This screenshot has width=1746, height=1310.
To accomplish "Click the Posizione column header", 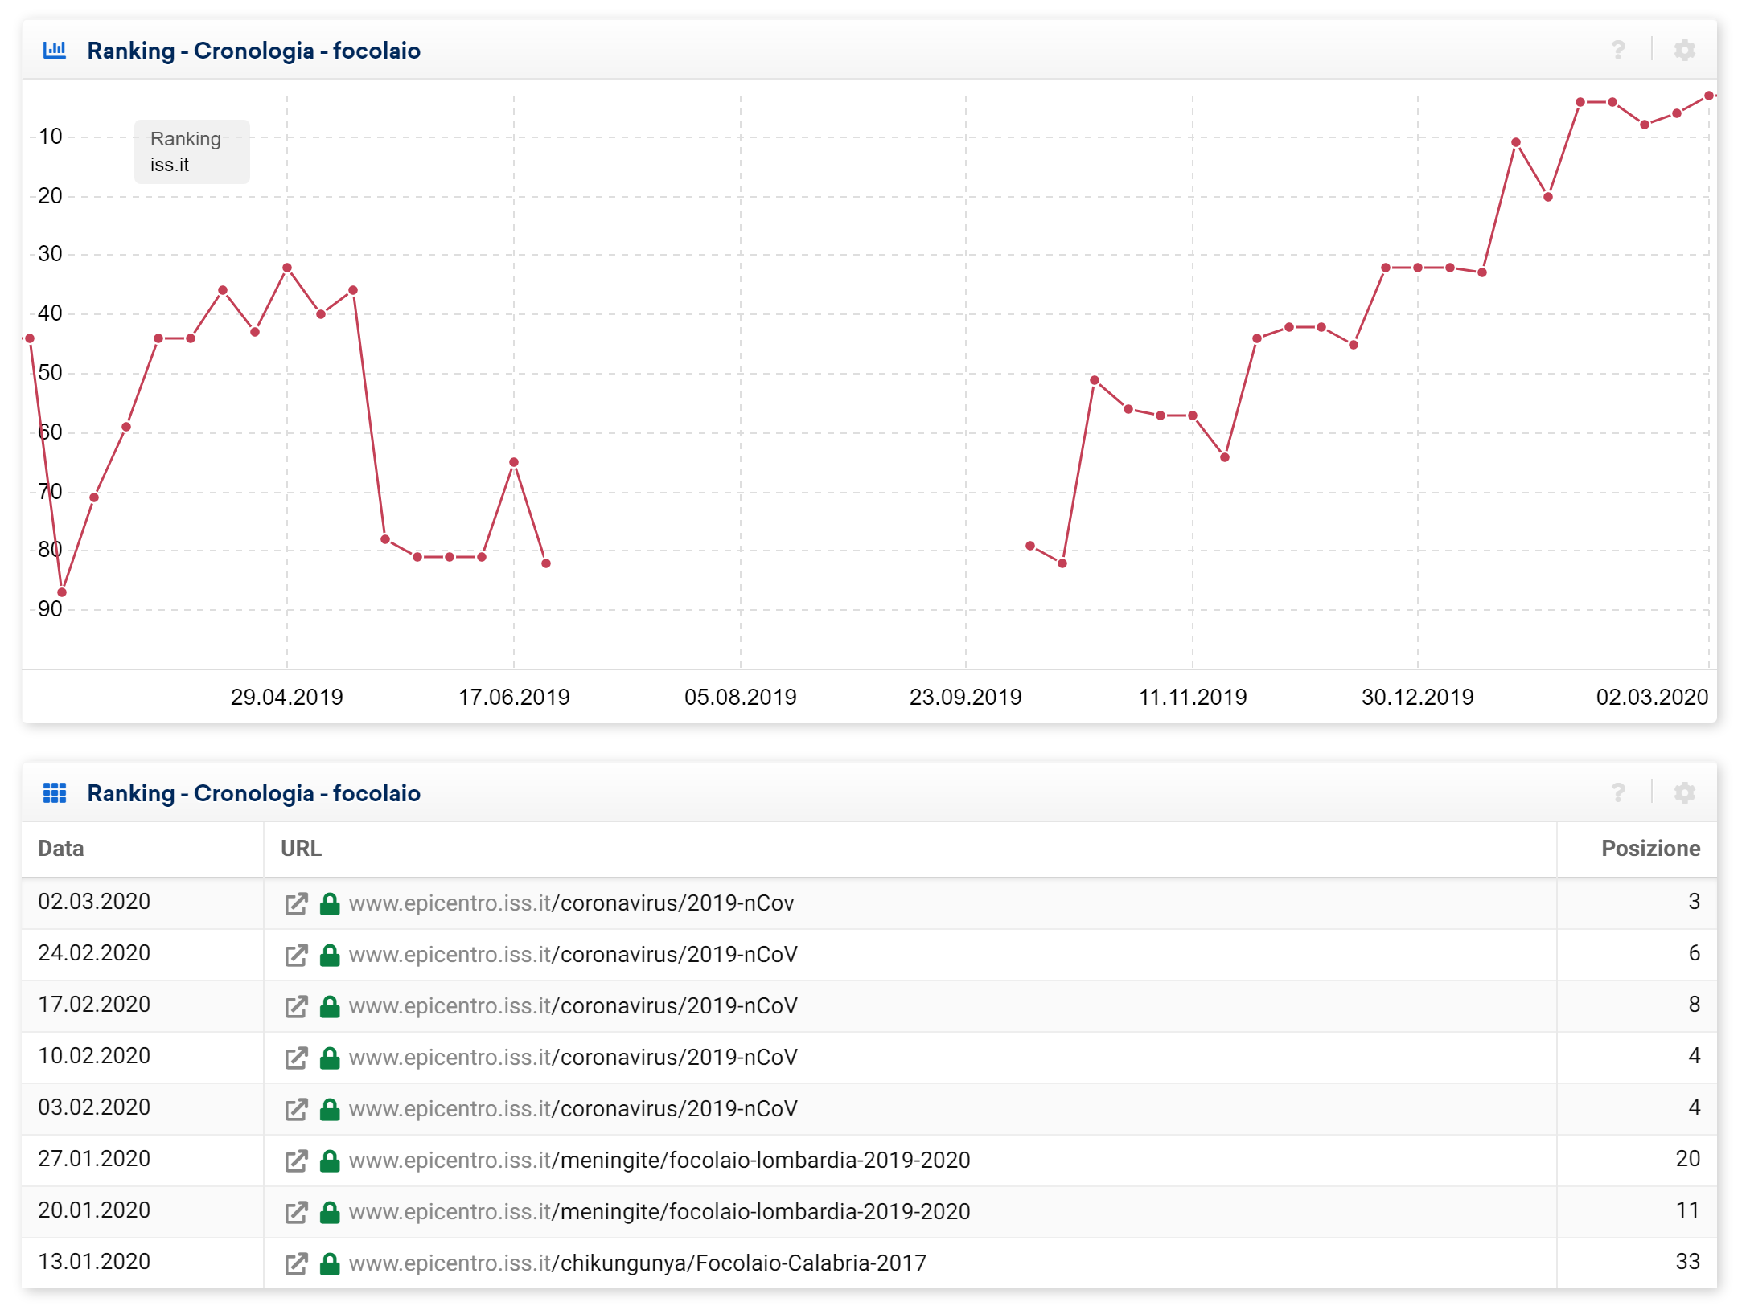I will (1650, 849).
